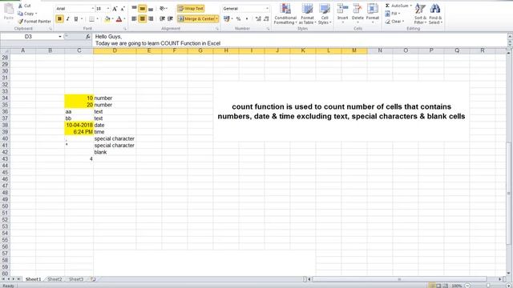The width and height of the screenshot is (513, 288).
Task: Apply the red Font Color A
Action: pyautogui.click(x=119, y=19)
